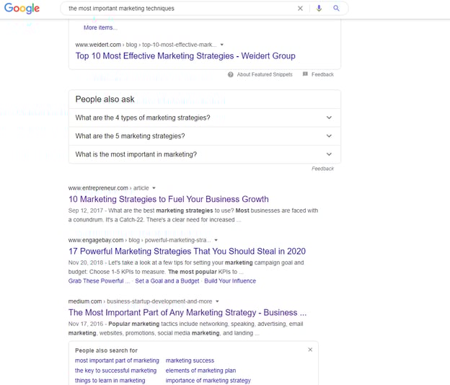Submit search with magnifying glass icon
Image resolution: width=450 pixels, height=385 pixels.
pos(336,9)
